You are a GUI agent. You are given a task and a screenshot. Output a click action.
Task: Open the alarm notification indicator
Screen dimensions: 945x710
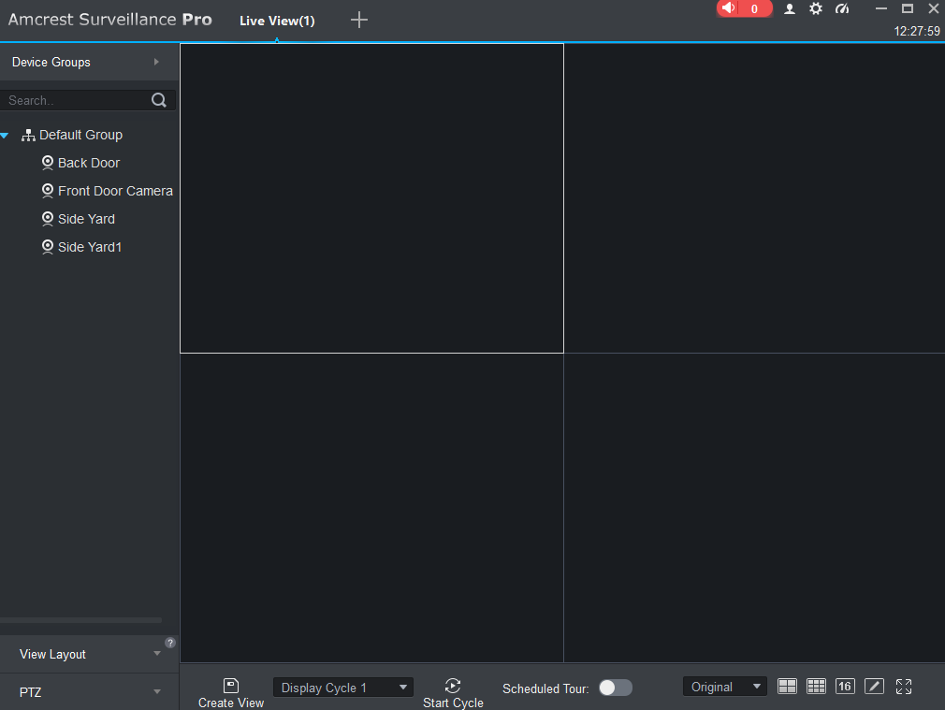[x=744, y=8]
